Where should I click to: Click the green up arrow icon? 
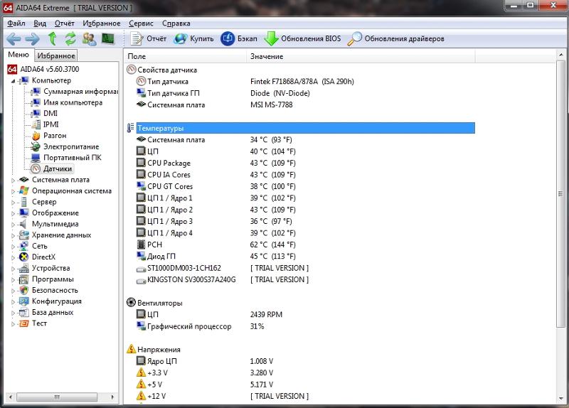click(x=52, y=38)
